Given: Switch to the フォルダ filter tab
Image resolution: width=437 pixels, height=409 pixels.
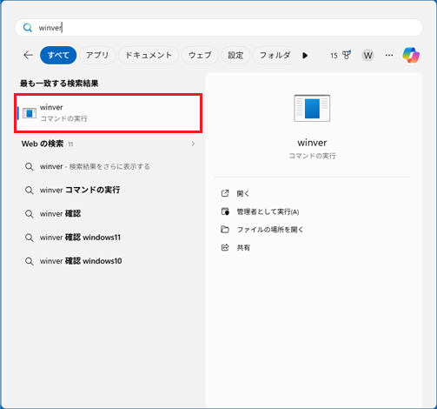Looking at the screenshot, I should tap(272, 55).
